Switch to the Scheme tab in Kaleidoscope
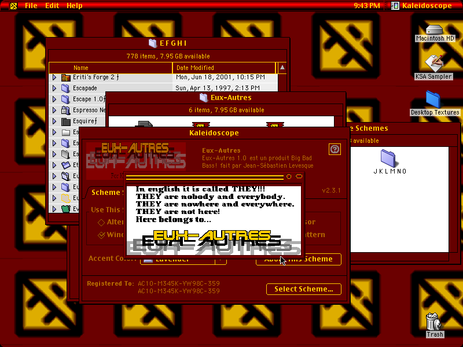This screenshot has height=347, width=463. point(105,193)
